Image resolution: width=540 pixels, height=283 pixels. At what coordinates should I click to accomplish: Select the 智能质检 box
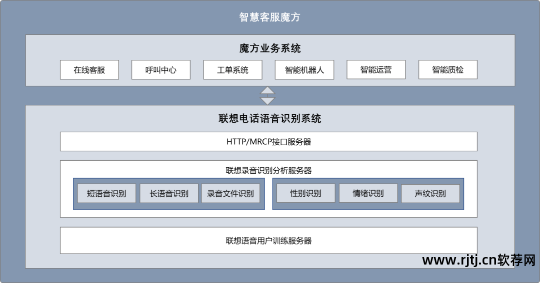pos(447,70)
